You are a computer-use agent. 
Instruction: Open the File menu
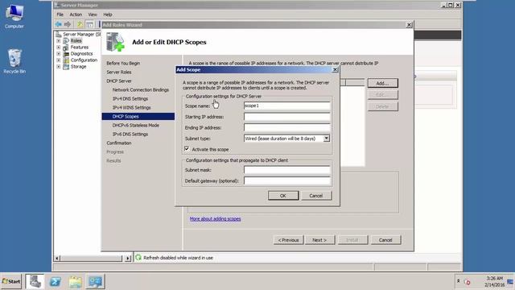click(x=60, y=14)
